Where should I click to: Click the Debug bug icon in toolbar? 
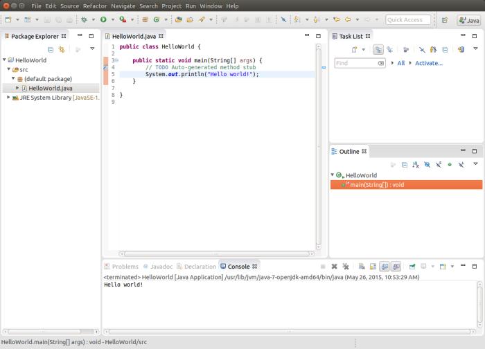(84, 20)
